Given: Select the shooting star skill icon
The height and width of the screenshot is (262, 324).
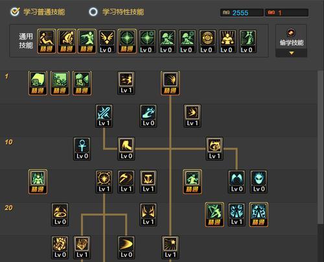Looking at the screenshot, I should pyautogui.click(x=170, y=247).
